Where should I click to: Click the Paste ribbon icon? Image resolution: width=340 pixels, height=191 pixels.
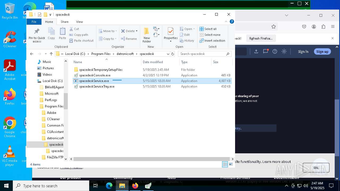62,33
